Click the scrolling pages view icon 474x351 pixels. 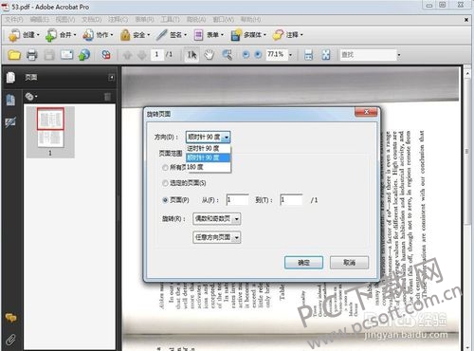point(308,55)
